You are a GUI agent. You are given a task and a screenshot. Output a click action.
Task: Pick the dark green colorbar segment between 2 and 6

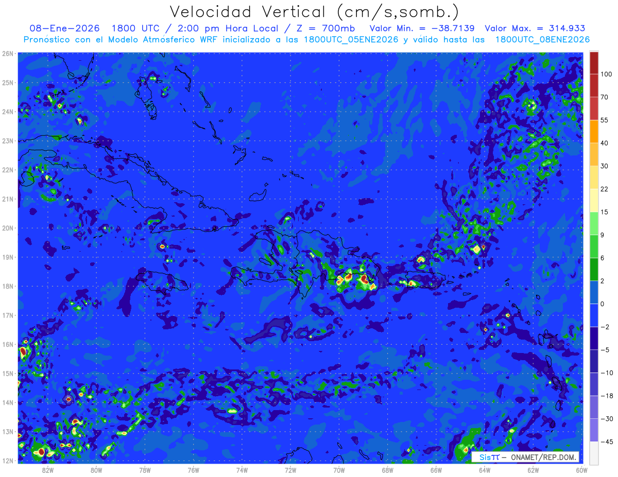(594, 269)
